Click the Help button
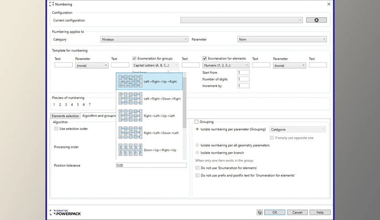The image size is (380, 220). coord(320,212)
